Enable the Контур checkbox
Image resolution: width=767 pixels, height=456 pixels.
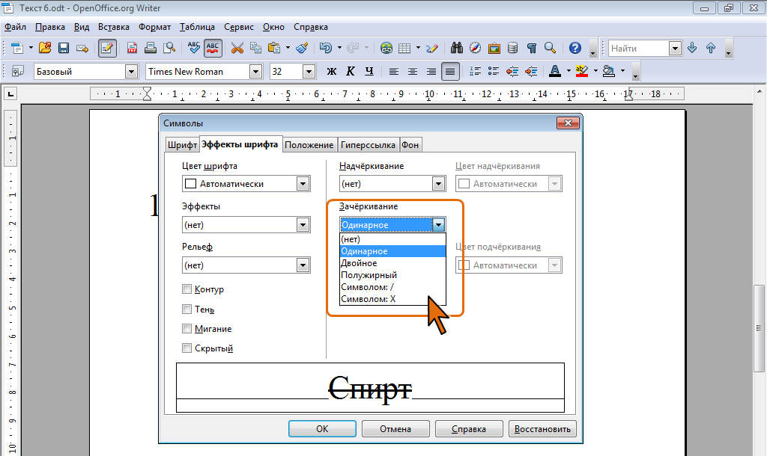pyautogui.click(x=187, y=289)
